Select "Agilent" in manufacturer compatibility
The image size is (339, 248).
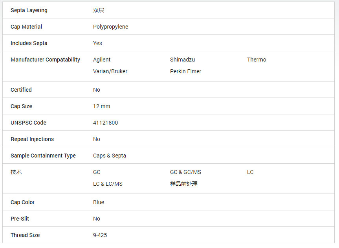coord(102,60)
